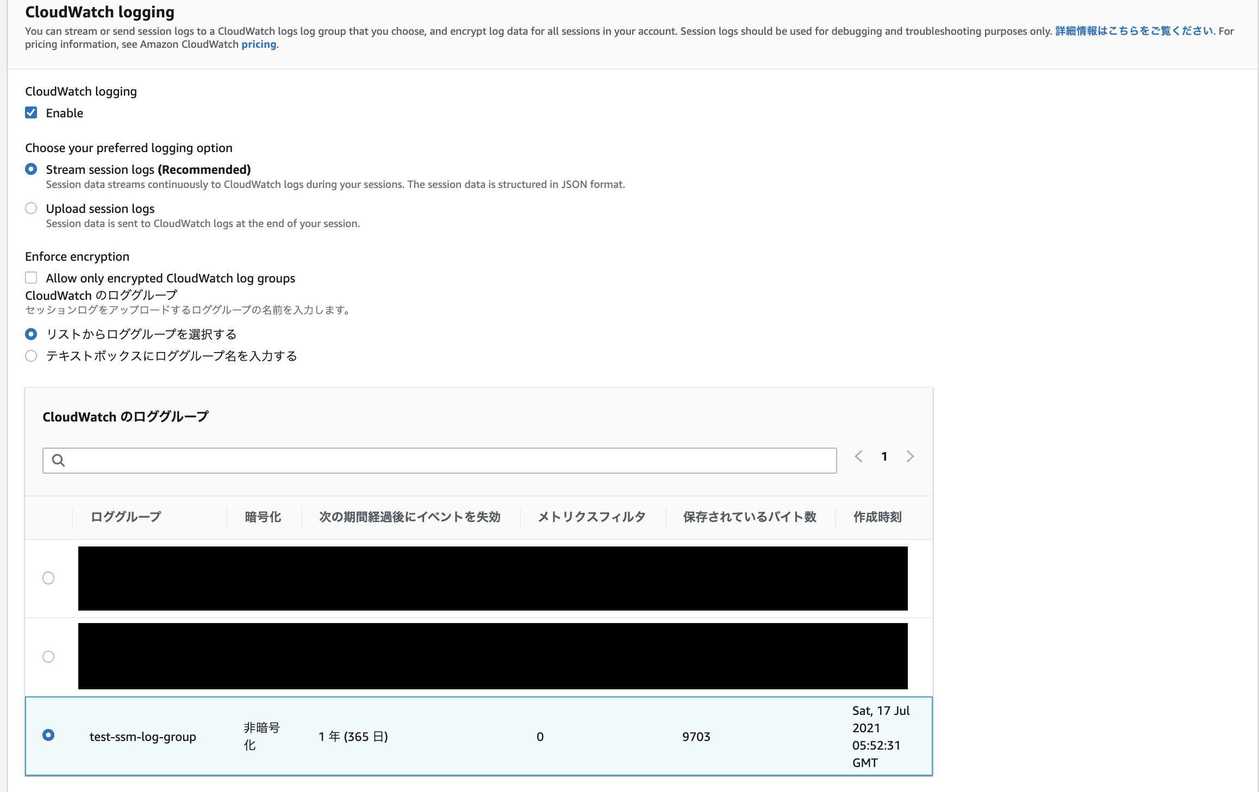The height and width of the screenshot is (792, 1259).
Task: Go to next page of log groups
Action: coord(910,456)
